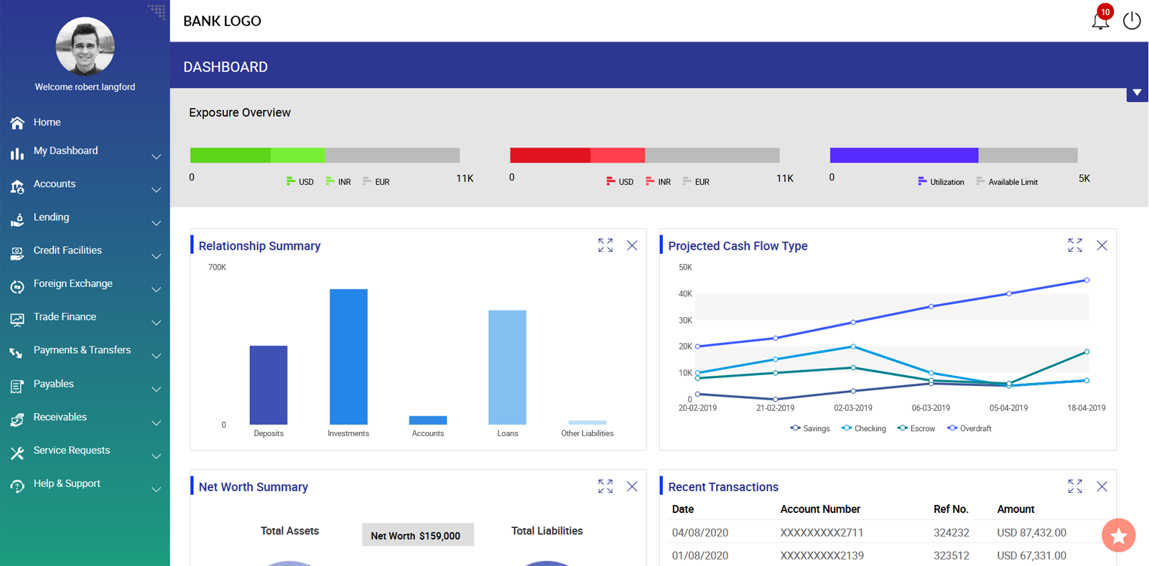Select Service Requests in the sidebar
Viewport: 1149px width, 566px height.
72,451
